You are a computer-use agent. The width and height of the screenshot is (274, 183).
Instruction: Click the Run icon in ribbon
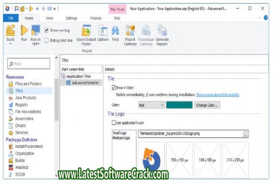[x=24, y=30]
